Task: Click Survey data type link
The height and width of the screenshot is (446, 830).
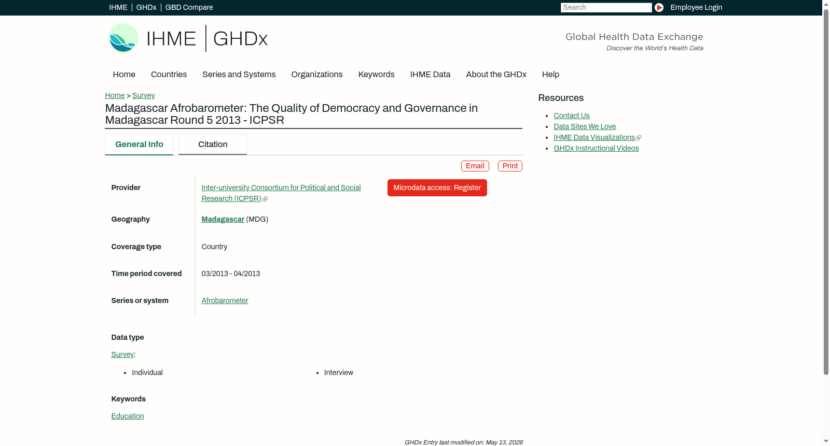Action: (x=122, y=354)
